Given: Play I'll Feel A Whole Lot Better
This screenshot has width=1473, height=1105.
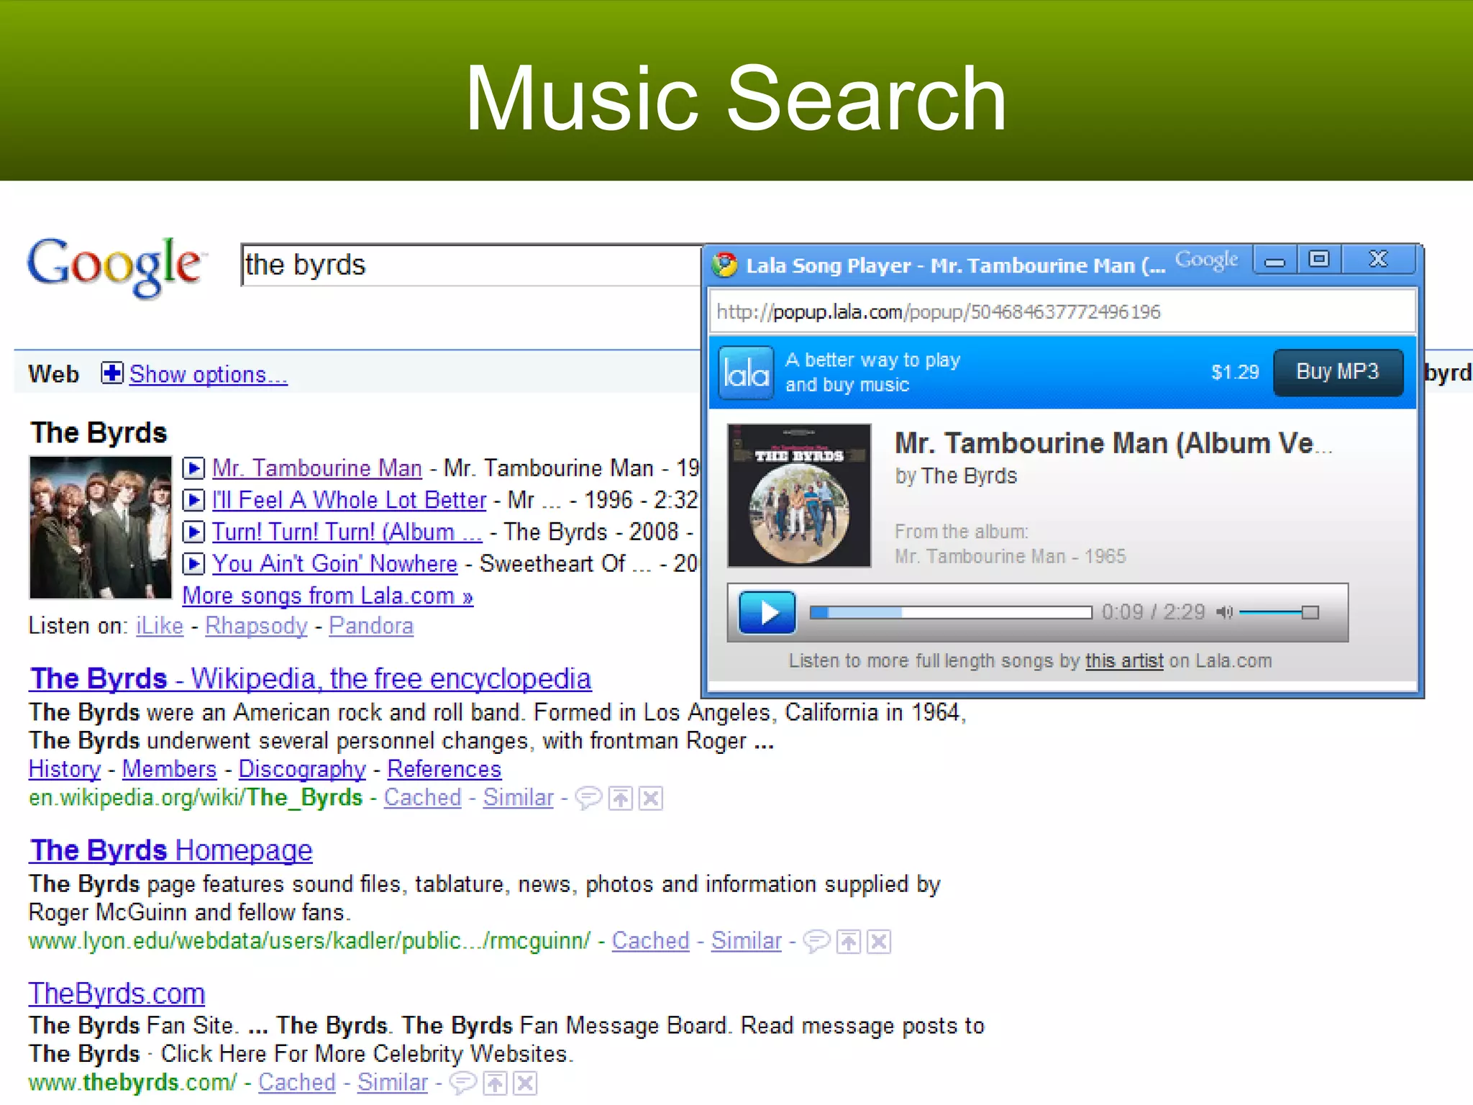Looking at the screenshot, I should (193, 500).
